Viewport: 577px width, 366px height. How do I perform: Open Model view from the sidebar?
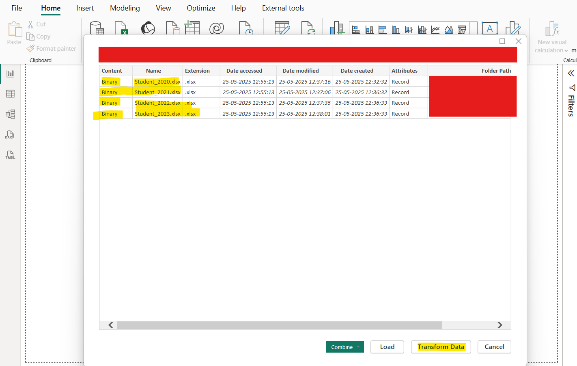10,114
